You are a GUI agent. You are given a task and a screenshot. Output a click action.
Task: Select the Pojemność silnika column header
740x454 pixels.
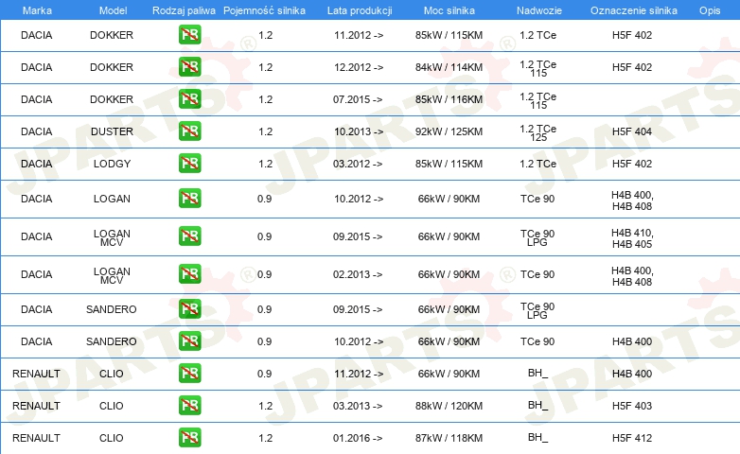coord(264,10)
